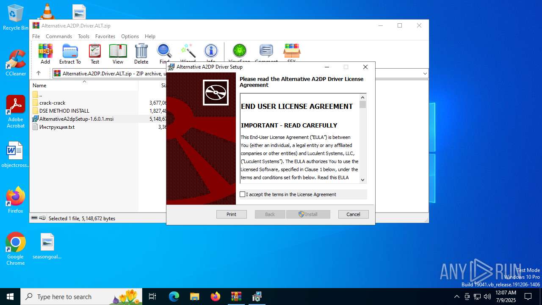This screenshot has height=305, width=542.
Task: Open the Help menu
Action: 150,36
